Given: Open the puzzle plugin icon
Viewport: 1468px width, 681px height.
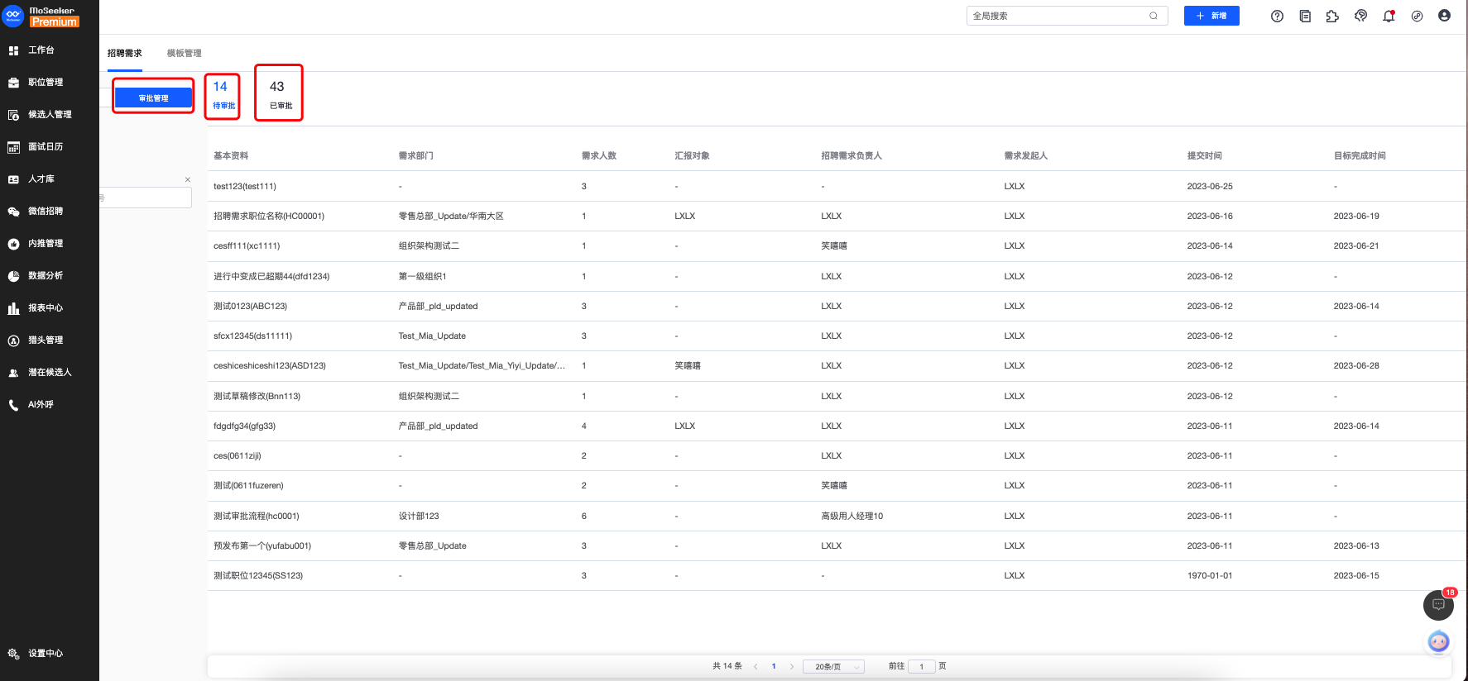Looking at the screenshot, I should [1332, 16].
